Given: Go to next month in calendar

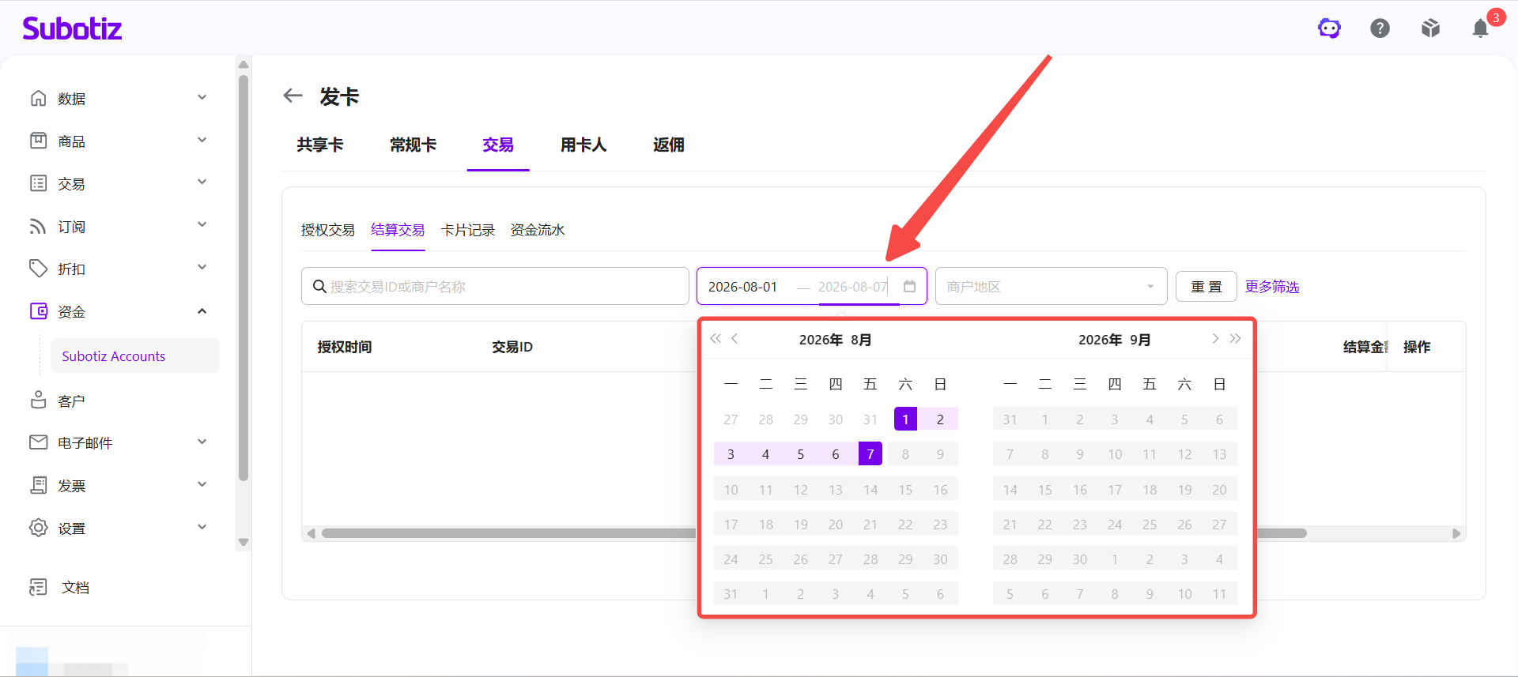Looking at the screenshot, I should tap(1215, 339).
